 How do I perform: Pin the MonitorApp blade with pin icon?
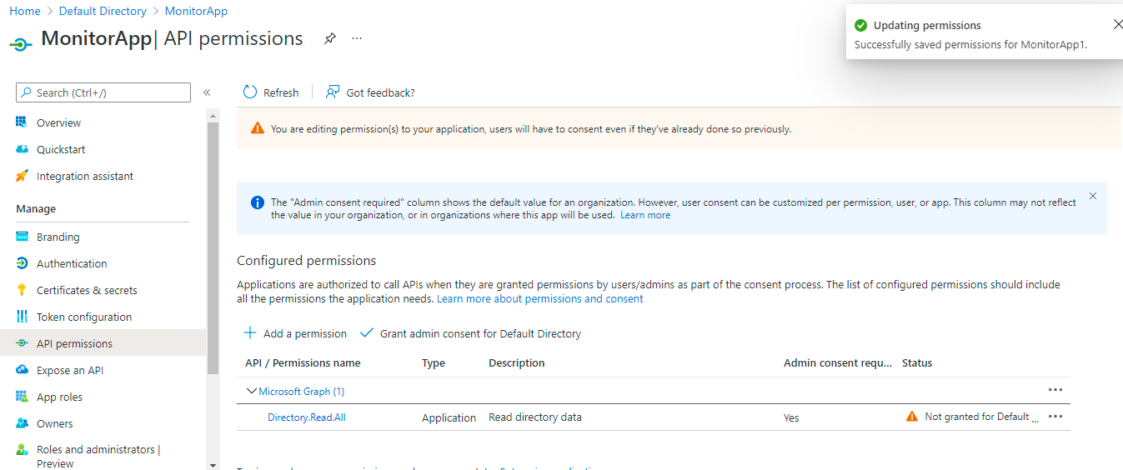click(x=330, y=39)
